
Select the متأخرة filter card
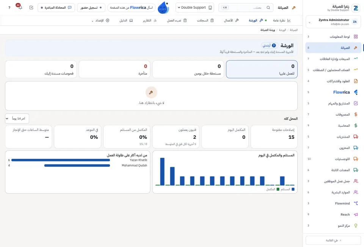point(115,69)
